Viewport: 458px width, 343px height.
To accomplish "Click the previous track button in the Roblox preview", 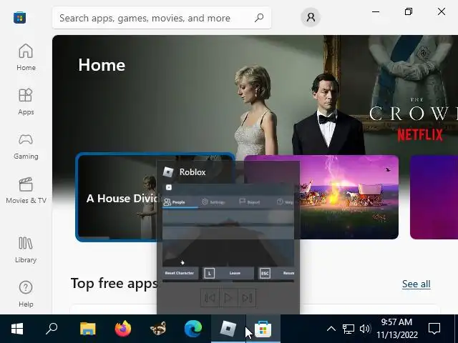I will point(210,298).
